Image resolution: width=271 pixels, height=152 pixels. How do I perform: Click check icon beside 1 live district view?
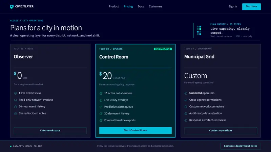(x=15, y=93)
